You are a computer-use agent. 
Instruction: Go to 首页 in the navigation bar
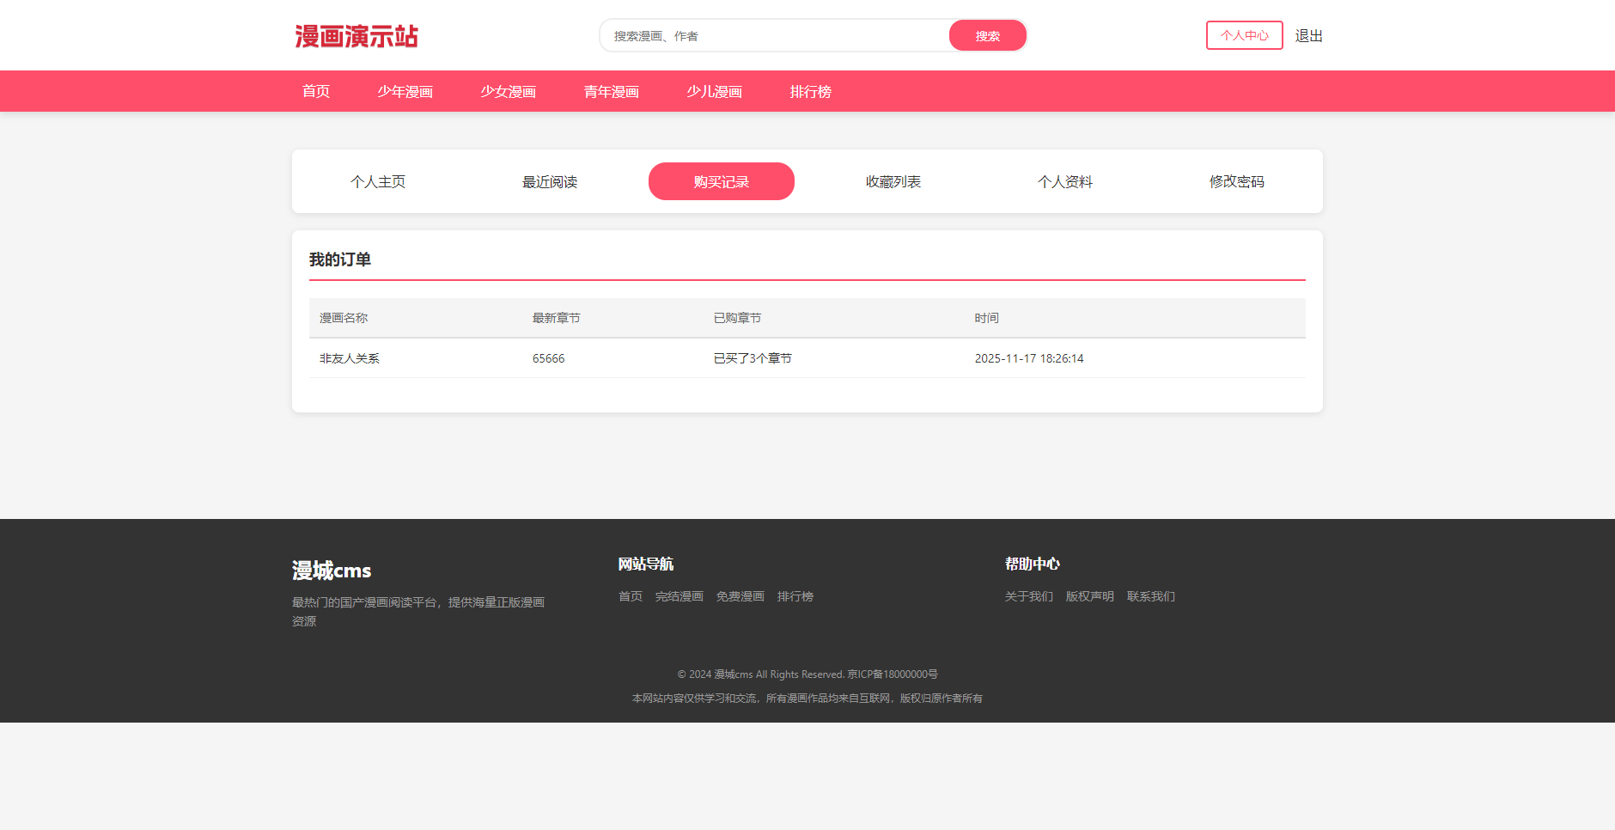[x=315, y=91]
